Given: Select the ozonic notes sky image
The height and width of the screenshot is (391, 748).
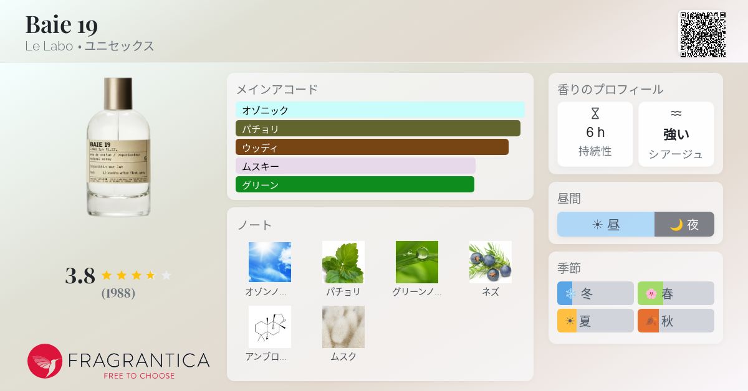Looking at the screenshot, I should (270, 262).
